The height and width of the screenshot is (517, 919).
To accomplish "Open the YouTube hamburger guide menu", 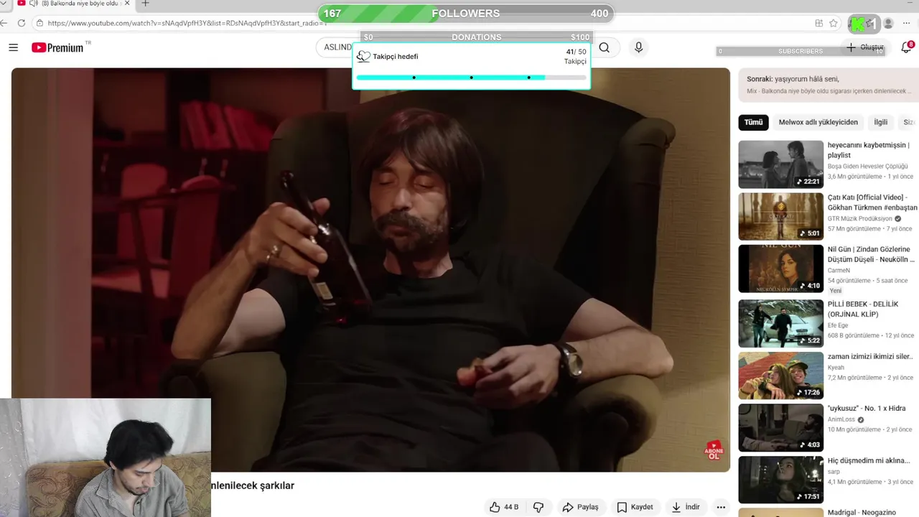I will point(13,47).
